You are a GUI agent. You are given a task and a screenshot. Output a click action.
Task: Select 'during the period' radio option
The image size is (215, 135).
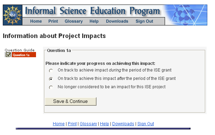point(51,70)
